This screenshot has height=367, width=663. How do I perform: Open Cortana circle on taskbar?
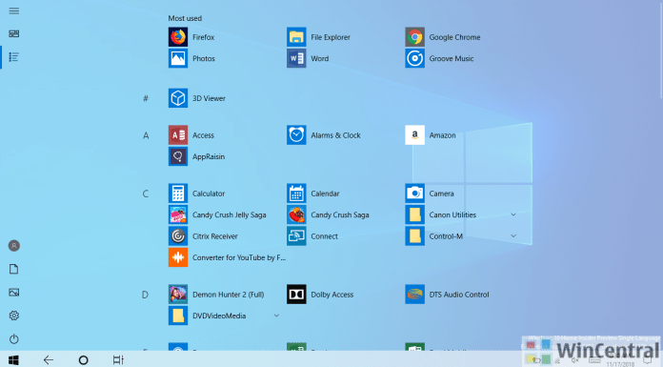pyautogui.click(x=83, y=359)
